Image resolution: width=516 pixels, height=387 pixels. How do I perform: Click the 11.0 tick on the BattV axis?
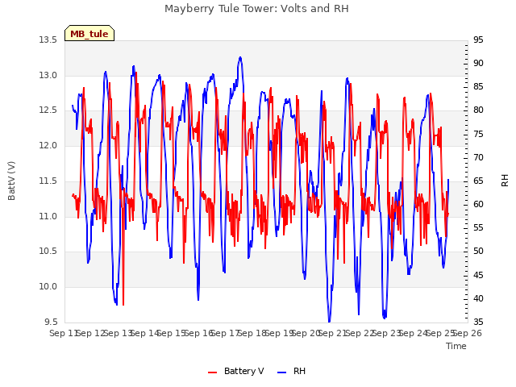(x=48, y=216)
